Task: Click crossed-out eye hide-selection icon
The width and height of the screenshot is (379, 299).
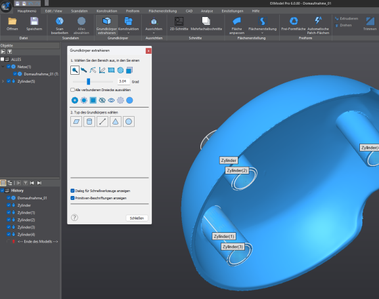Action: coord(102,100)
